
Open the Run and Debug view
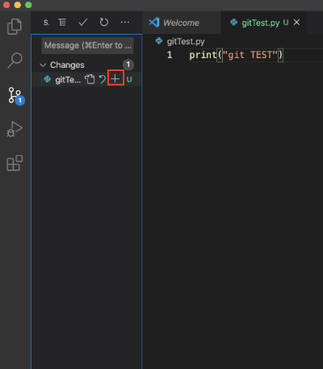coord(15,129)
